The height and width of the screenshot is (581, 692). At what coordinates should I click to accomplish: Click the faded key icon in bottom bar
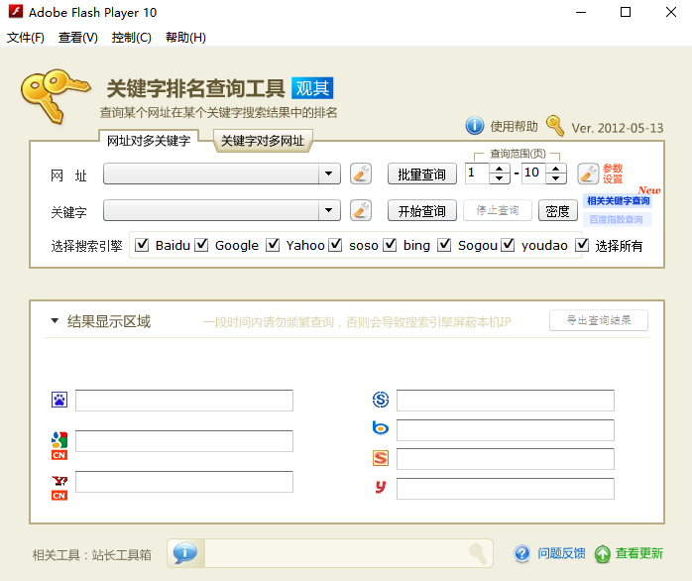click(478, 553)
